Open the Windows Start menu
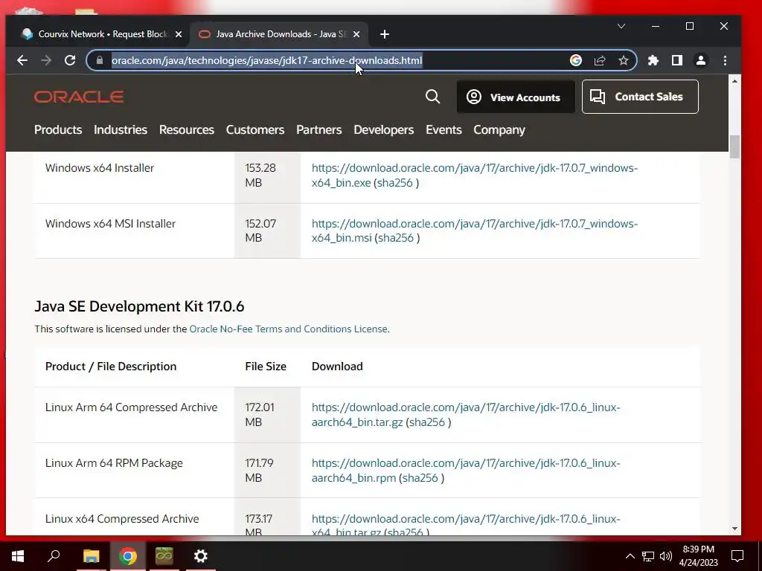This screenshot has height=571, width=762. pyautogui.click(x=18, y=556)
